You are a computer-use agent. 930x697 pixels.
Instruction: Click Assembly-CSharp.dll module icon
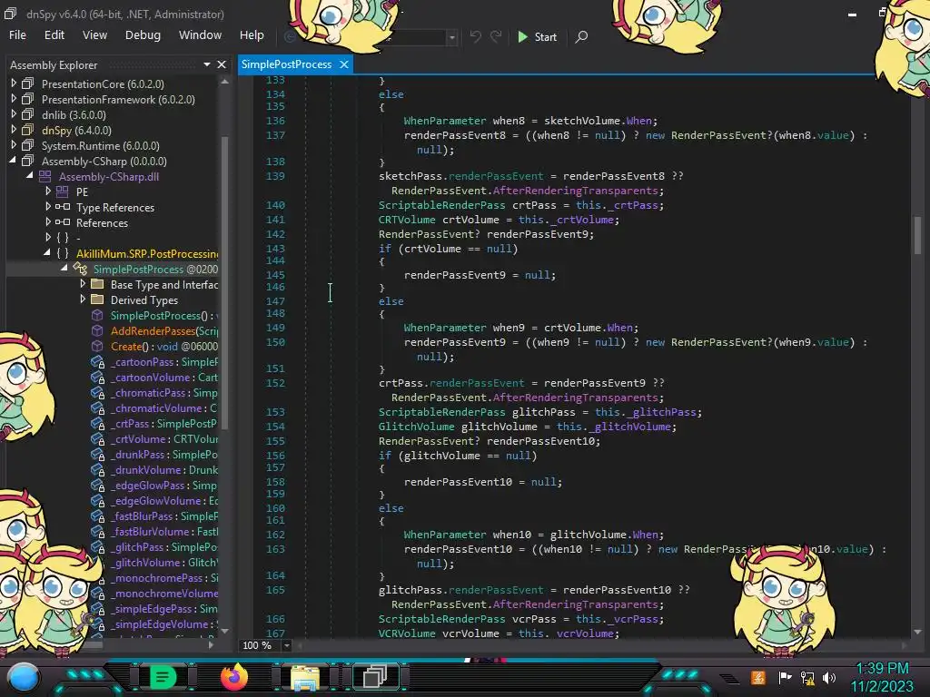tap(45, 176)
